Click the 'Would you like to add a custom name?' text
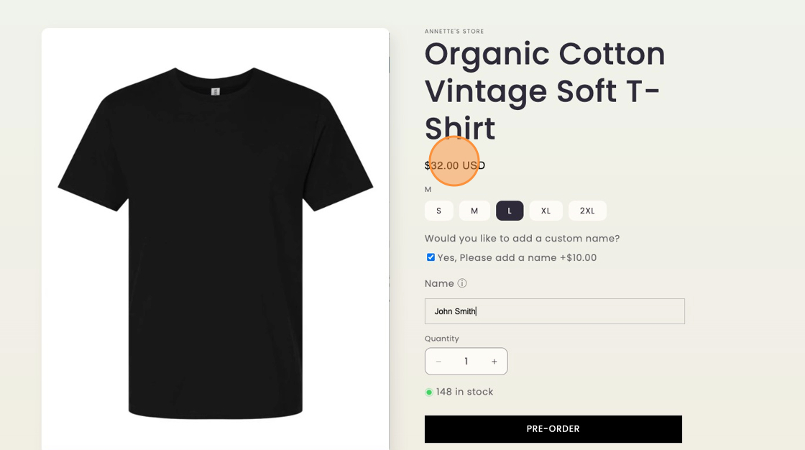 (522, 239)
